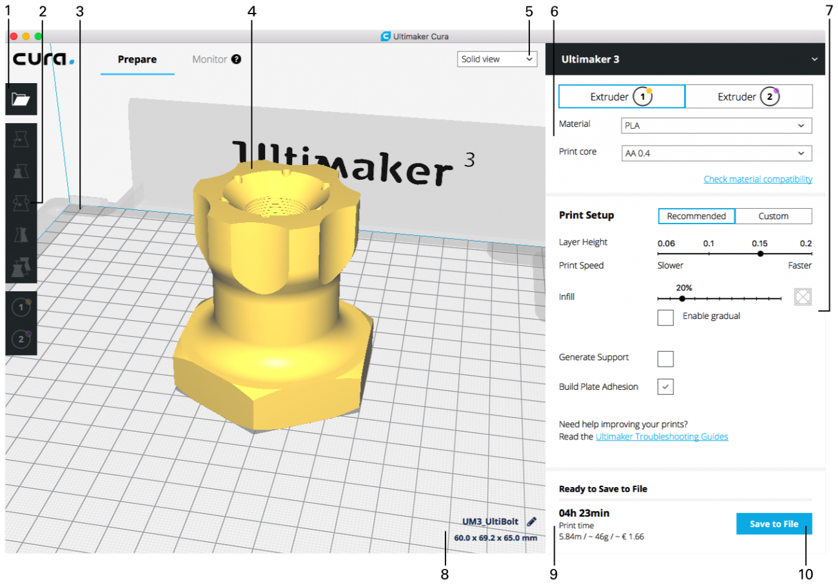Switch to the Monitor tab
The width and height of the screenshot is (838, 585).
[x=209, y=59]
